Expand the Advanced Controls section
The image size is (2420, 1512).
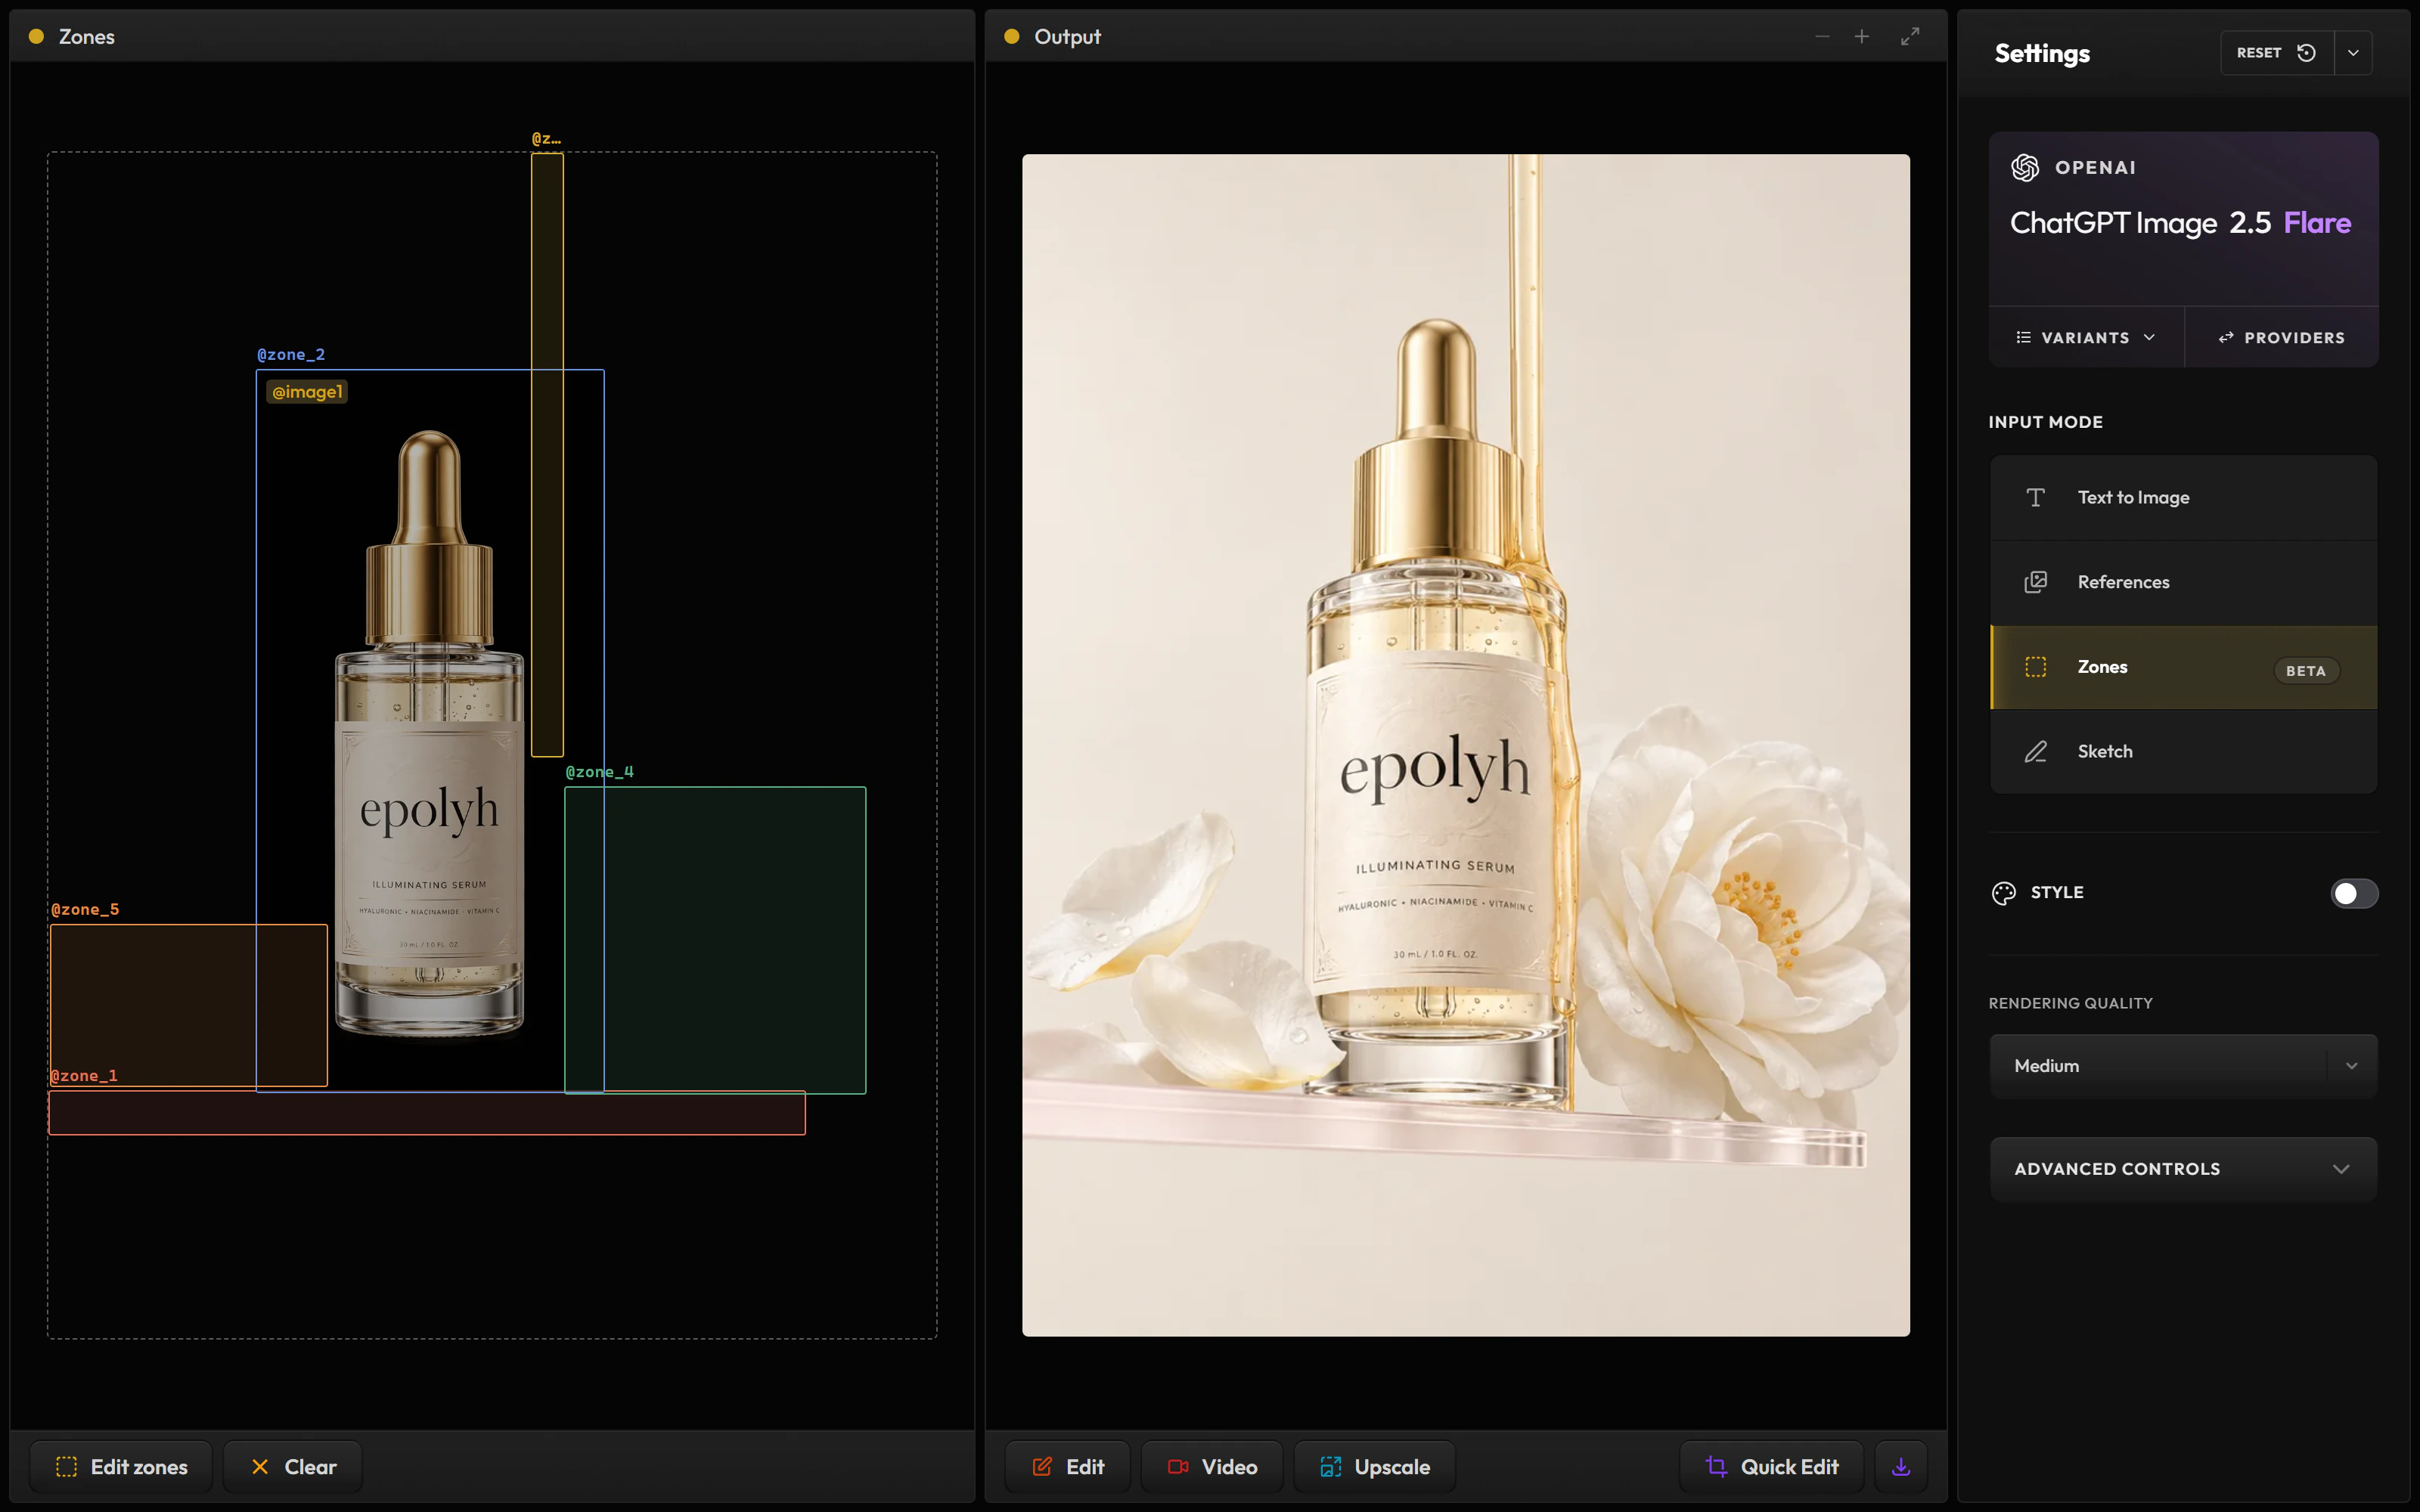[x=2183, y=1169]
